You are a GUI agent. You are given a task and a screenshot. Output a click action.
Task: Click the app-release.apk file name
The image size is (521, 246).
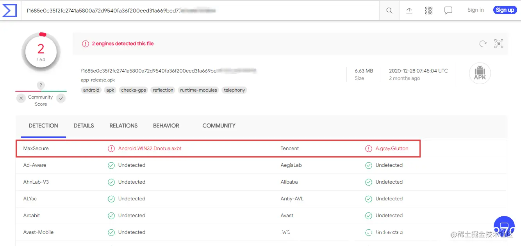98,80
